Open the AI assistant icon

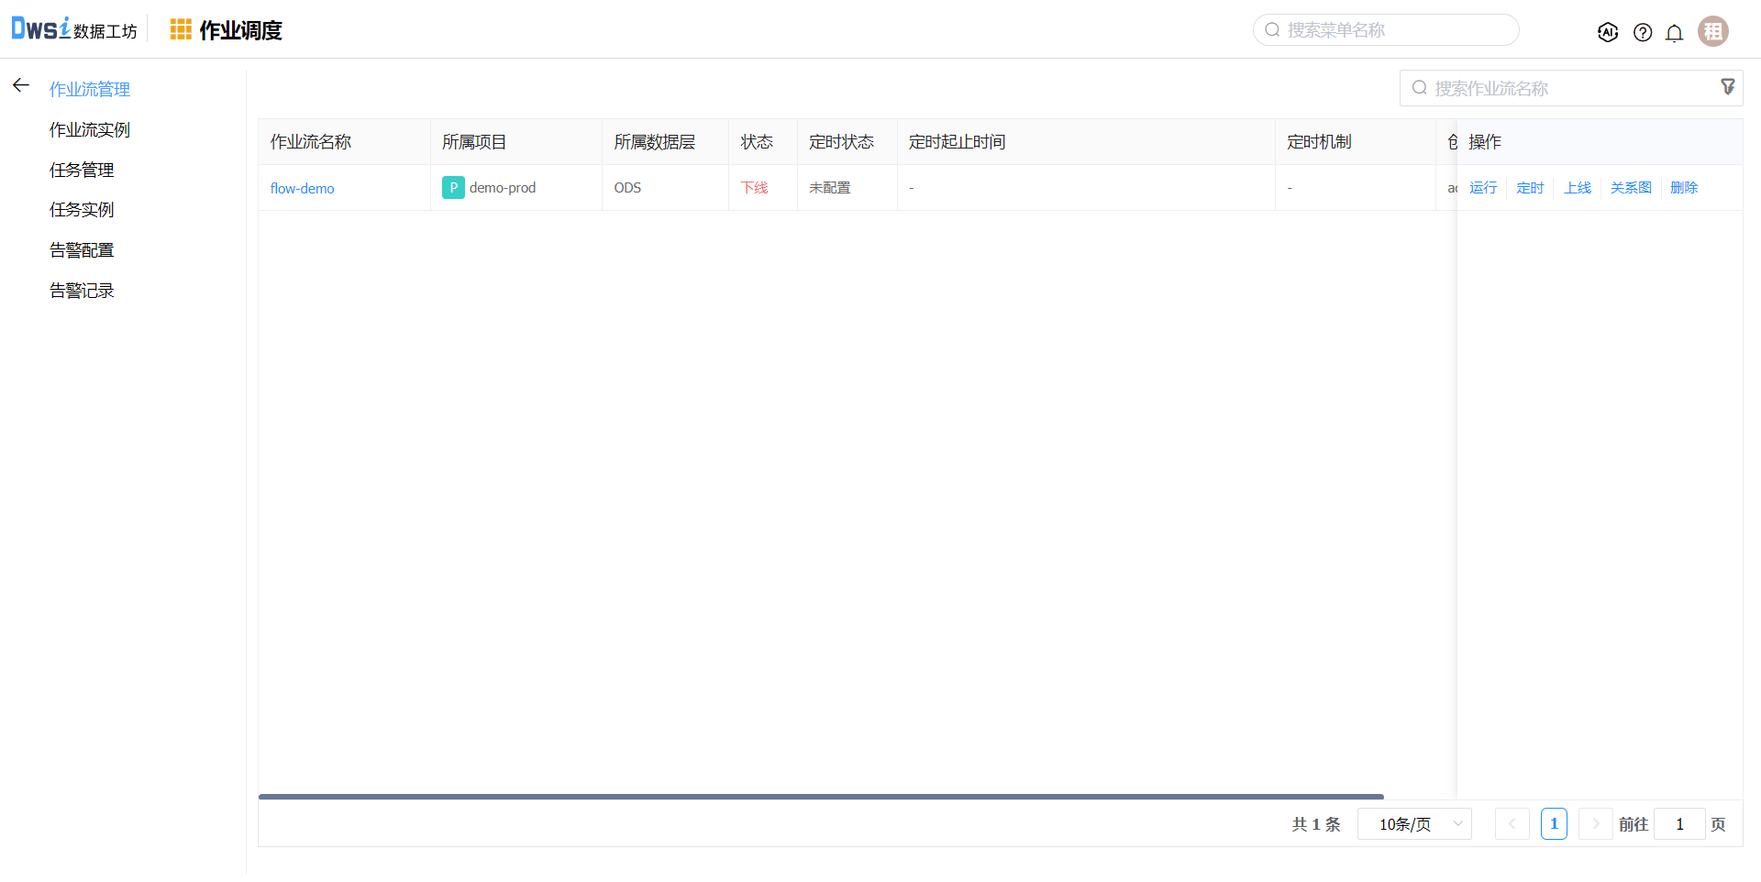(x=1607, y=32)
